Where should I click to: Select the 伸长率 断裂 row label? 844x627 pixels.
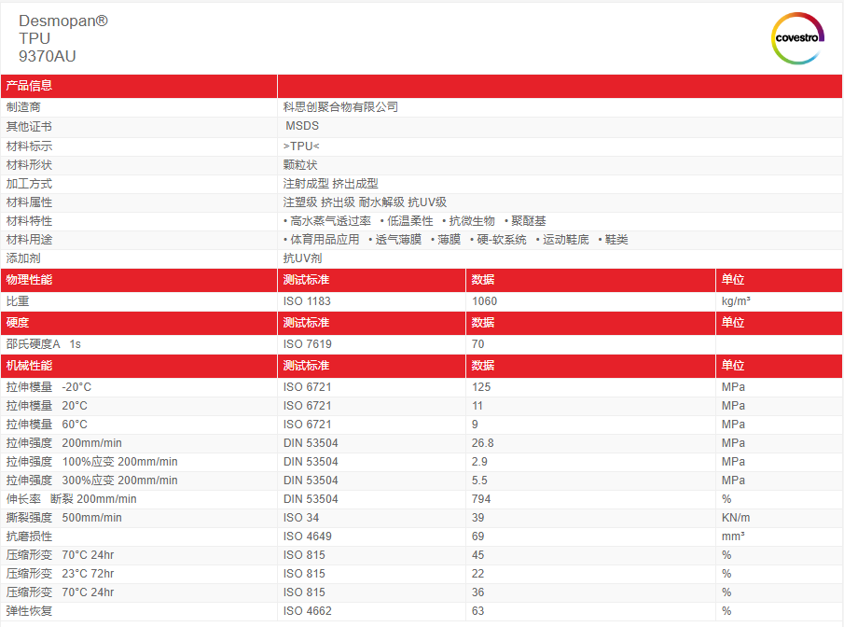(71, 499)
